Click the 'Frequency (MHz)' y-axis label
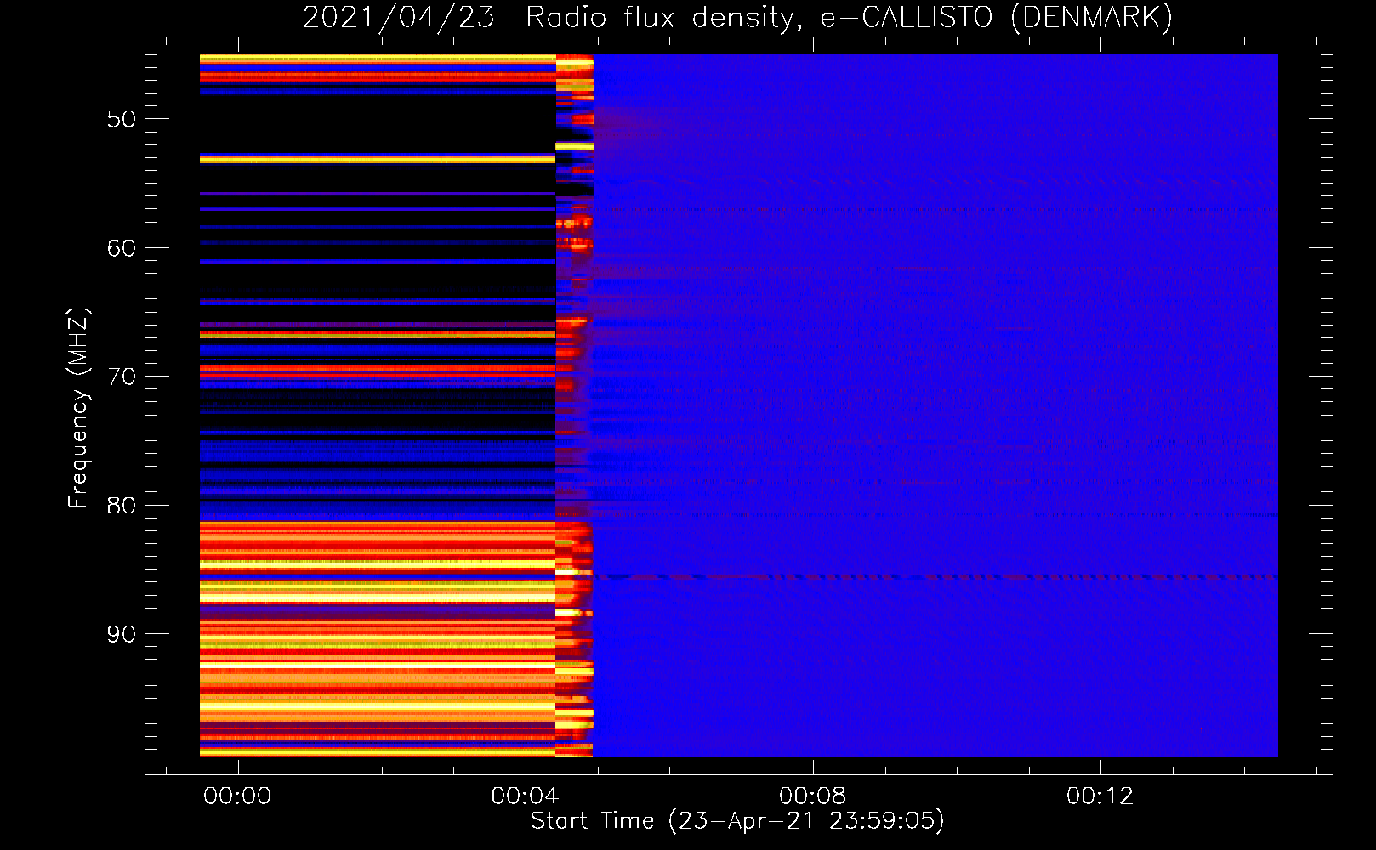This screenshot has height=850, width=1376. click(77, 408)
